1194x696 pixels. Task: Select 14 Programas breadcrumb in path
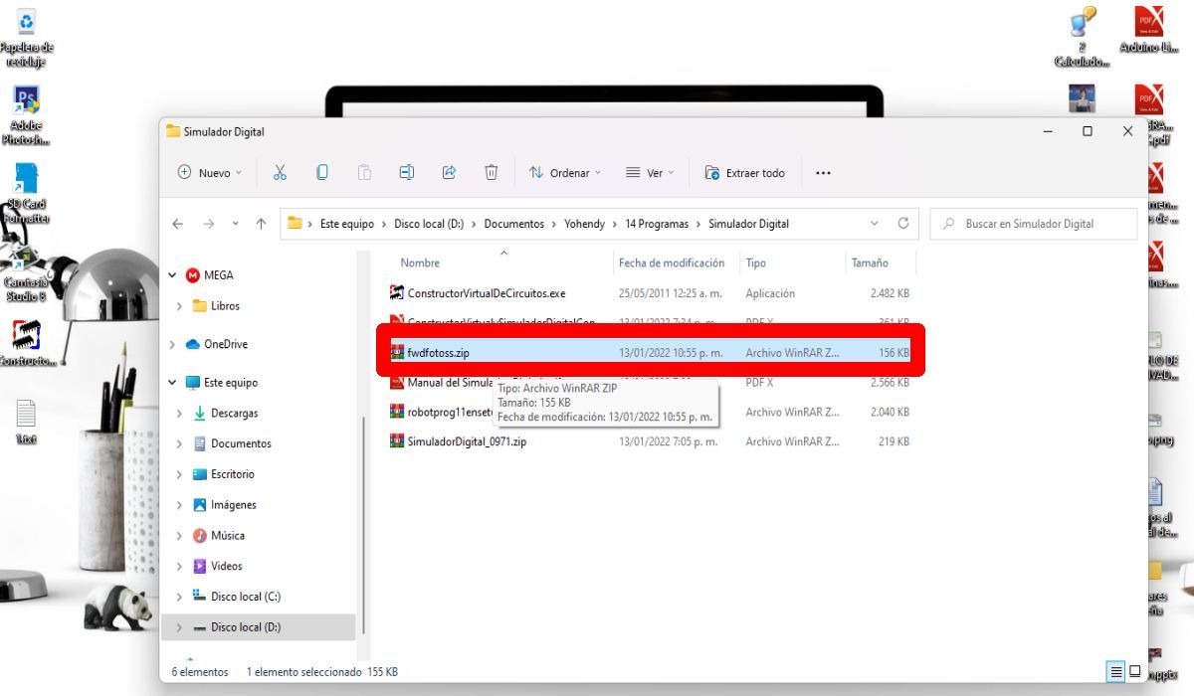[657, 224]
